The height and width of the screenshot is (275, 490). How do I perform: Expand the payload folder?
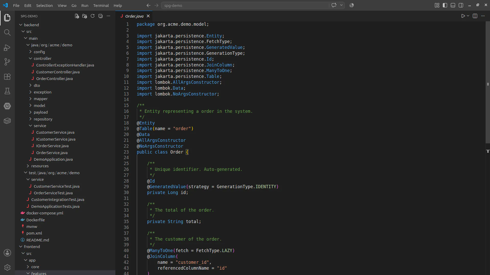(x=65, y=112)
